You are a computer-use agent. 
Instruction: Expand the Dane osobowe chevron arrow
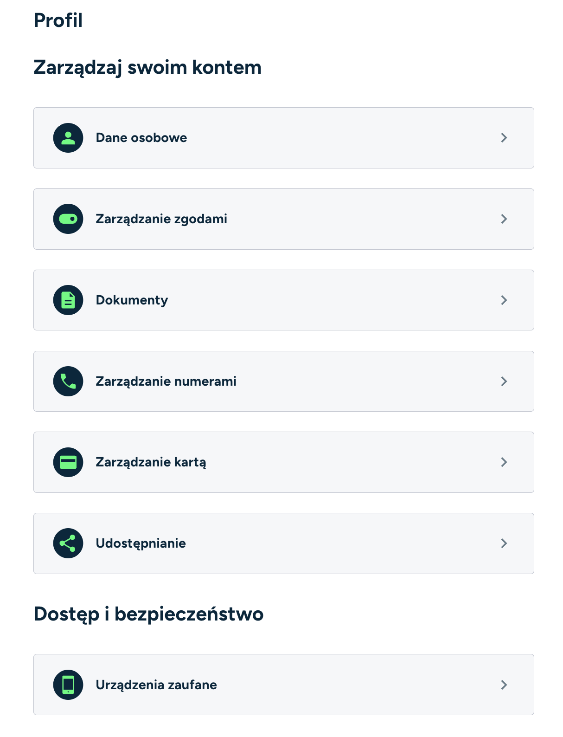coord(504,138)
